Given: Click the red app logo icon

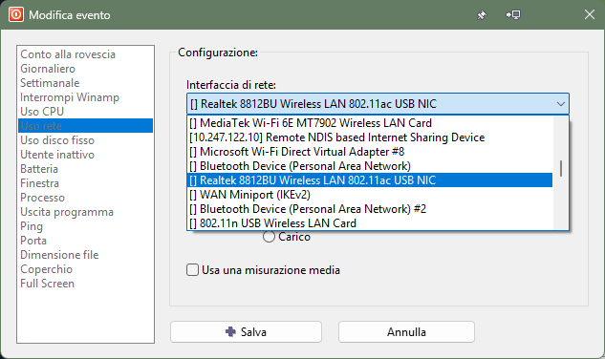Looking at the screenshot, I should (x=16, y=14).
